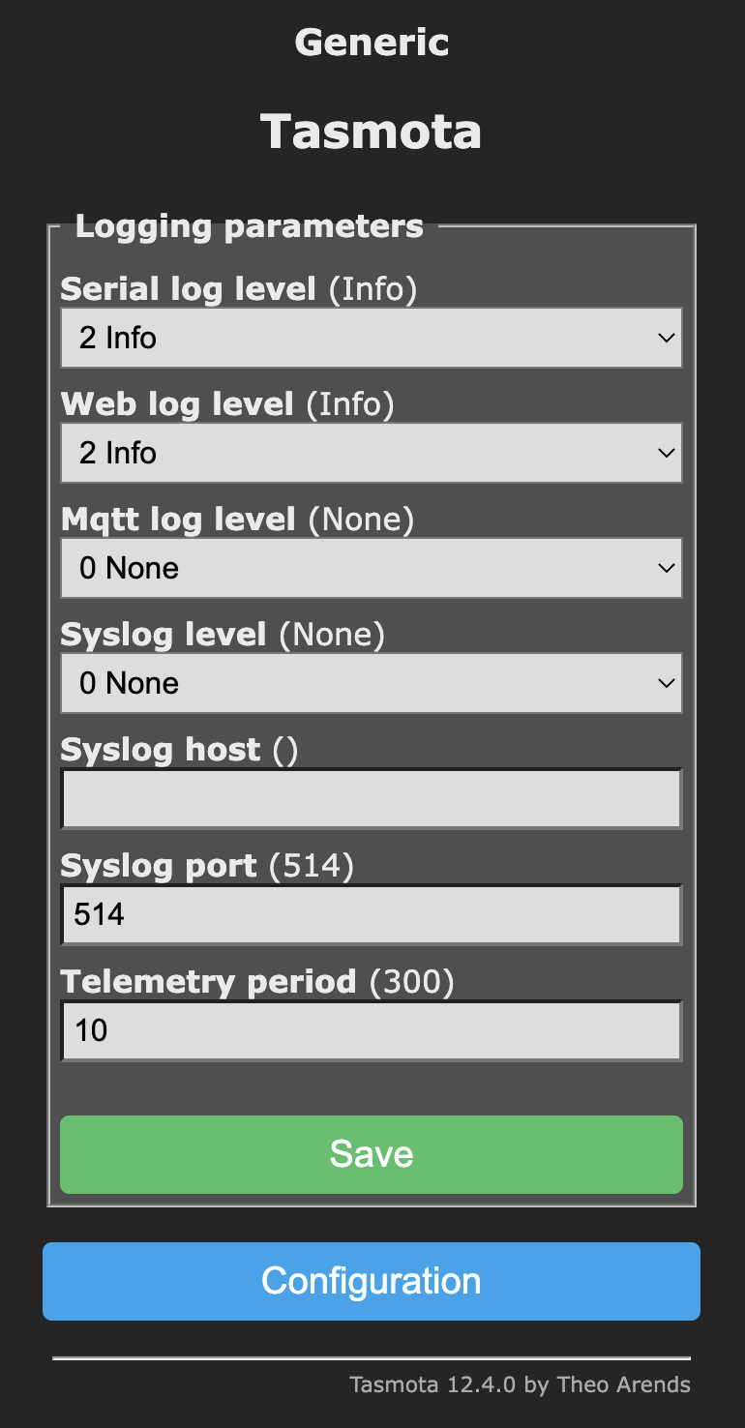Screen dimensions: 745x1428
Task: Click the Save button
Action: coord(371,1153)
